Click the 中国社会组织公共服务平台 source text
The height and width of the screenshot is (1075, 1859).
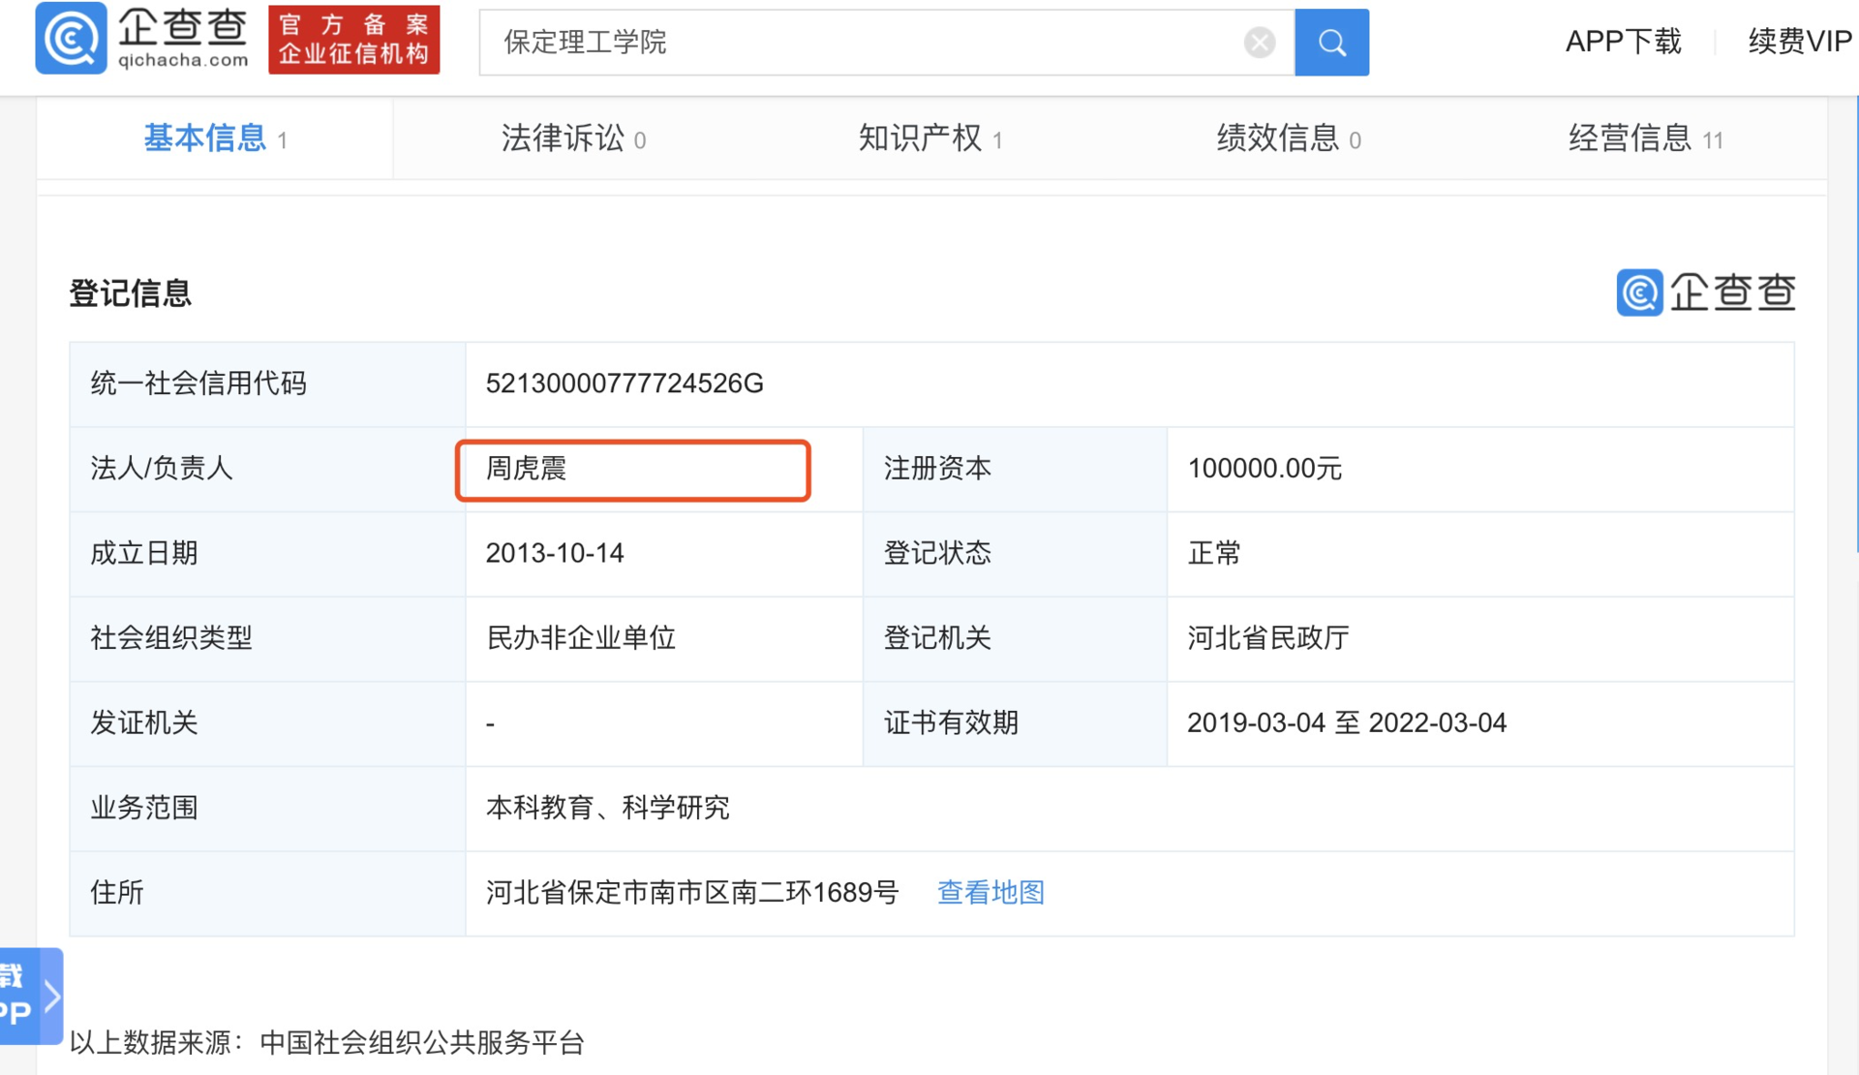tap(422, 1044)
